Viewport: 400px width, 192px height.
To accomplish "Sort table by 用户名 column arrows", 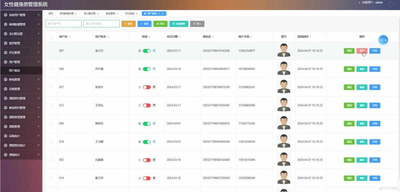I will point(70,37).
